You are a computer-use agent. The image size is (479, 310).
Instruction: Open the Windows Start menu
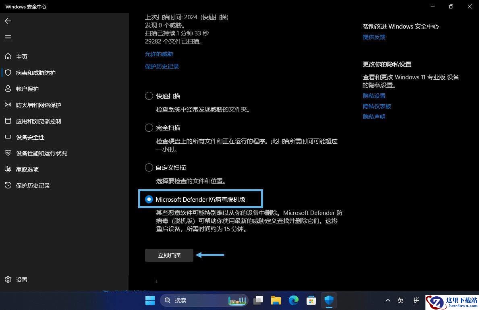[150, 300]
